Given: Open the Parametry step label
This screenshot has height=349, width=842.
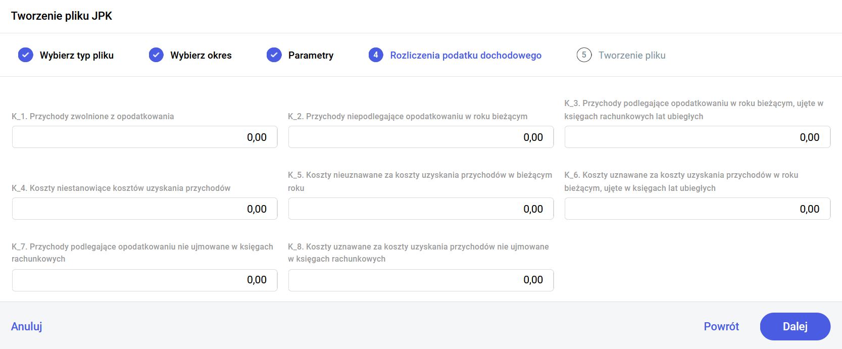Looking at the screenshot, I should click(x=311, y=56).
